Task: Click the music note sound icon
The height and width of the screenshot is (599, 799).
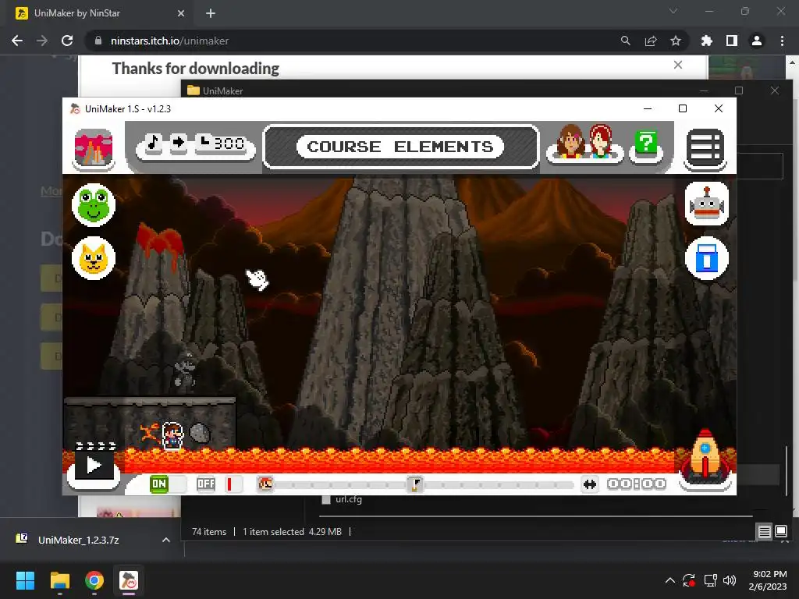Action: (x=154, y=144)
